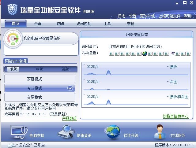196x148 pixels.
Task: Switch to the 首页 tab
Action: [16, 24]
